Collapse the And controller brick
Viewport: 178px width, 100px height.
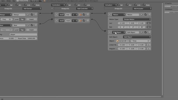pyautogui.click(x=56, y=15)
